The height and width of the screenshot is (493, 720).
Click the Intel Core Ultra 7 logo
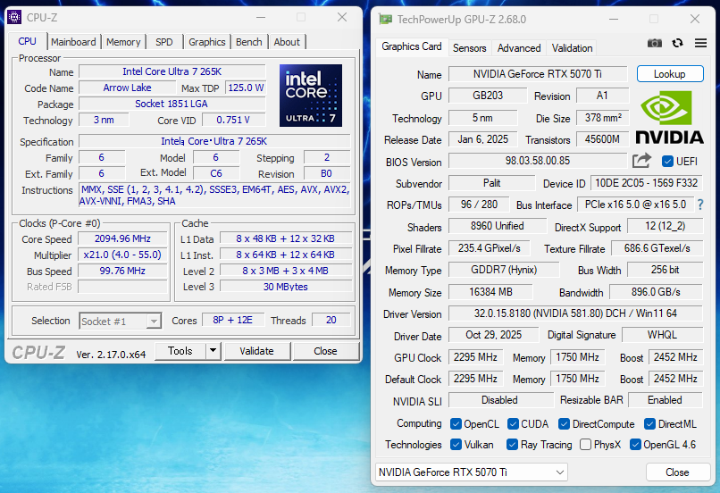point(310,96)
